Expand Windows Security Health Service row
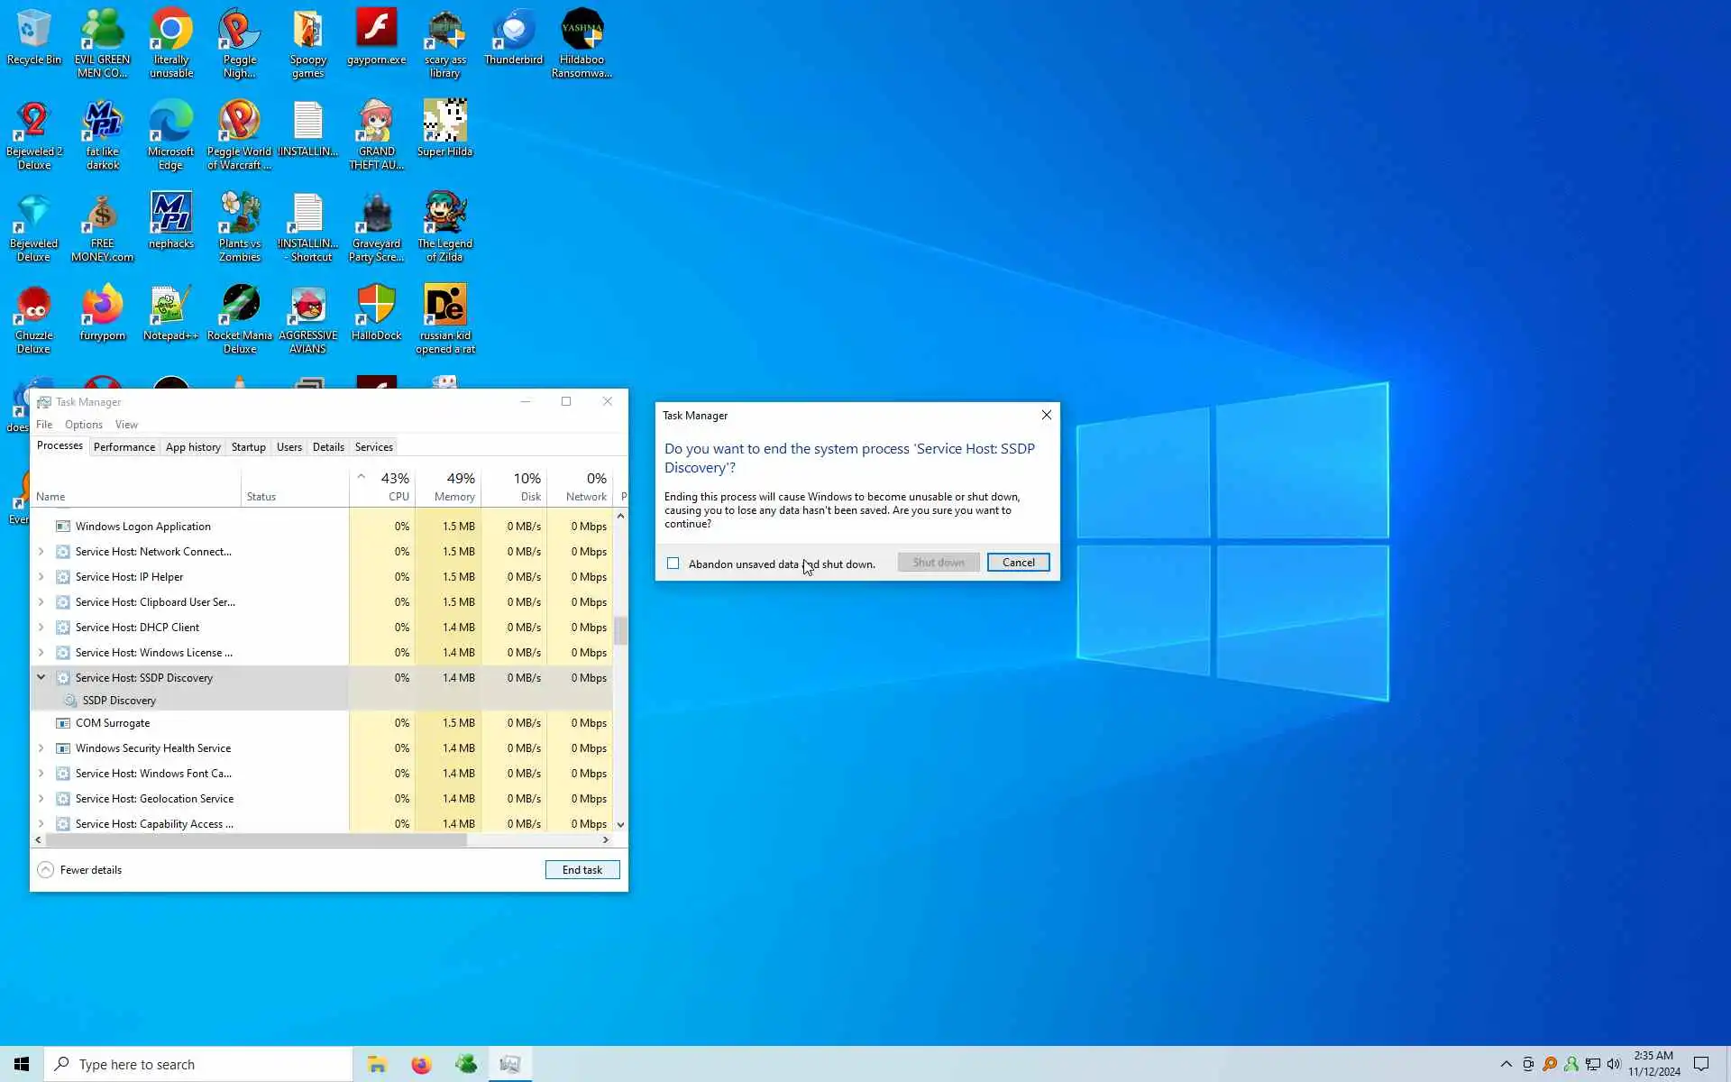Screen dimensions: 1731x1082 41,748
